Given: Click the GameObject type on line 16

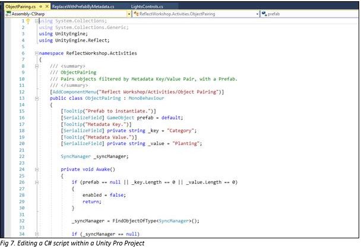Looking at the screenshot, I should point(121,118).
